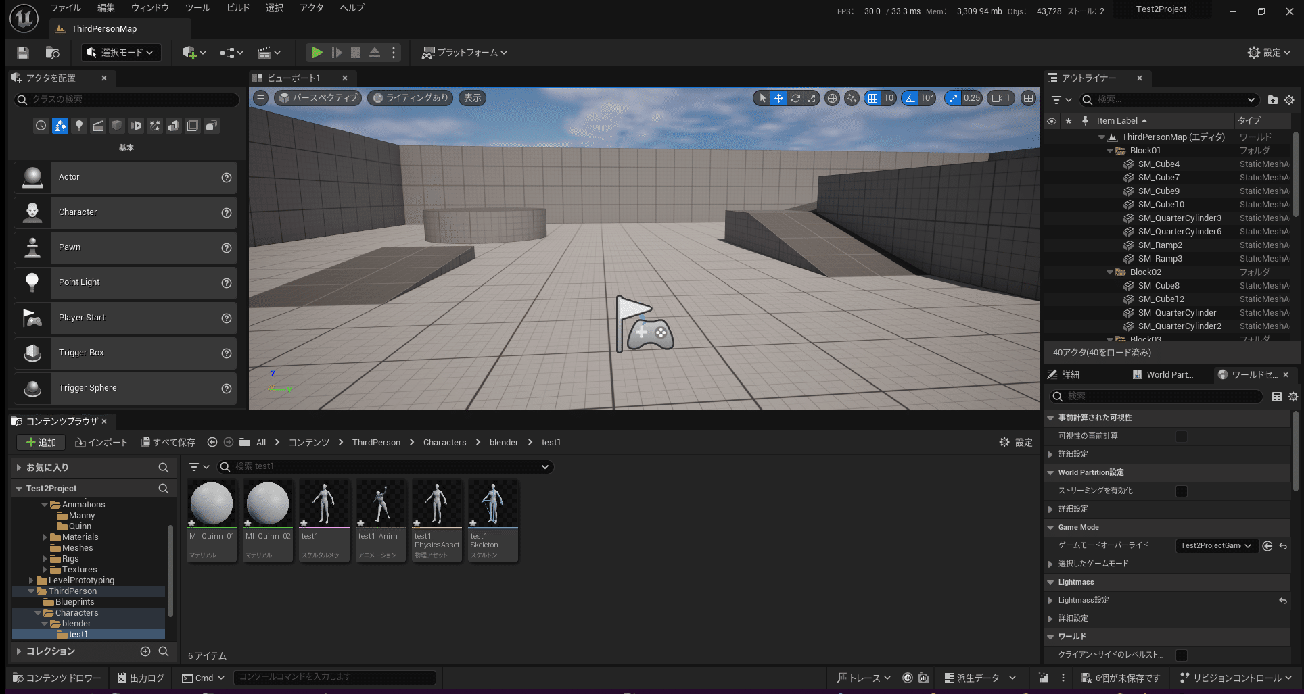Open the scale snap 0.25 dropdown
Screen dimensions: 1304x694
pyautogui.click(x=972, y=98)
